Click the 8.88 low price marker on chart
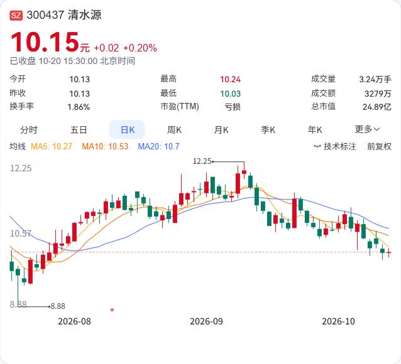Viewport: 401px width, 364px height. pos(58,306)
